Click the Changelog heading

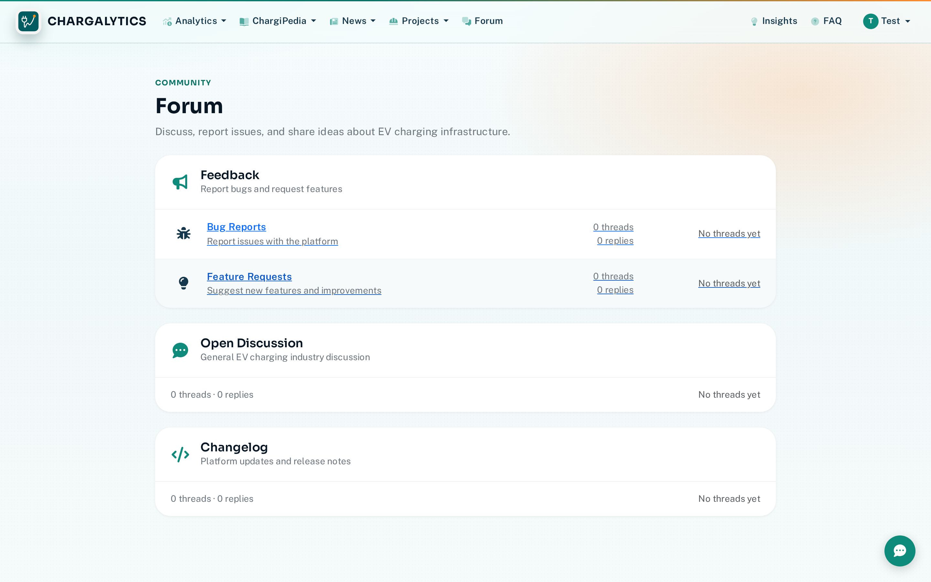tap(234, 447)
